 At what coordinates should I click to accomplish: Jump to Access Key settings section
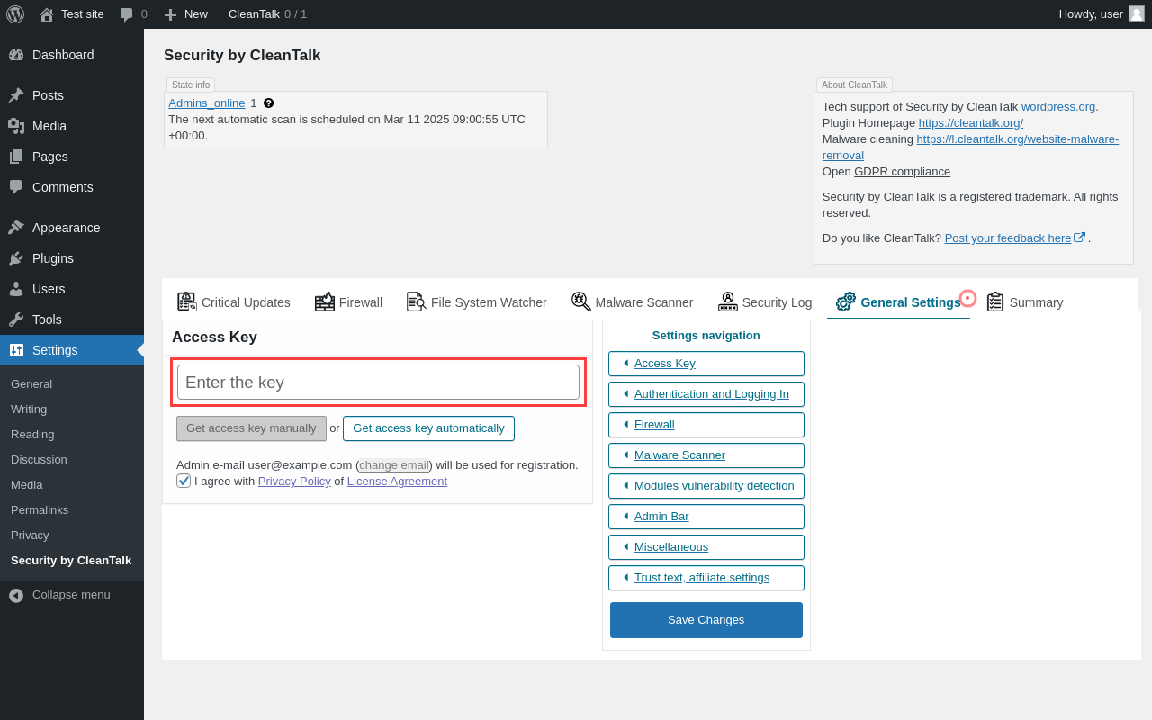click(706, 364)
